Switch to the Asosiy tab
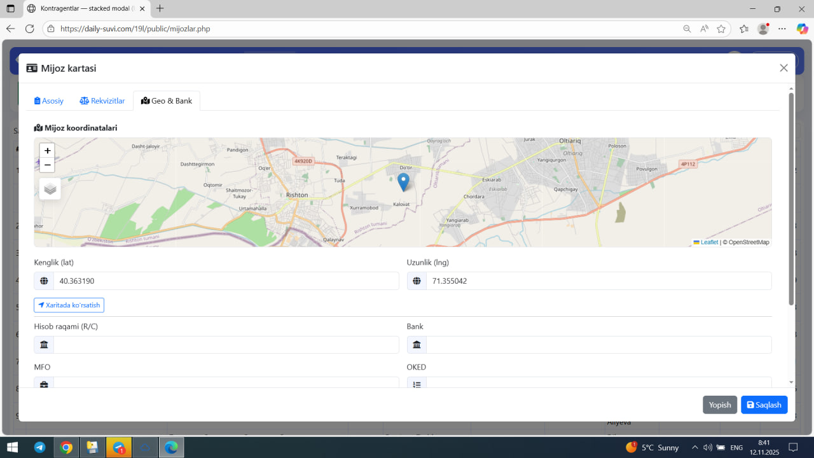The height and width of the screenshot is (458, 814). 49,101
